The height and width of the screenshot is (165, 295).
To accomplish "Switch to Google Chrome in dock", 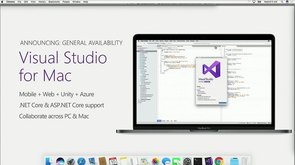I will 219,161.
